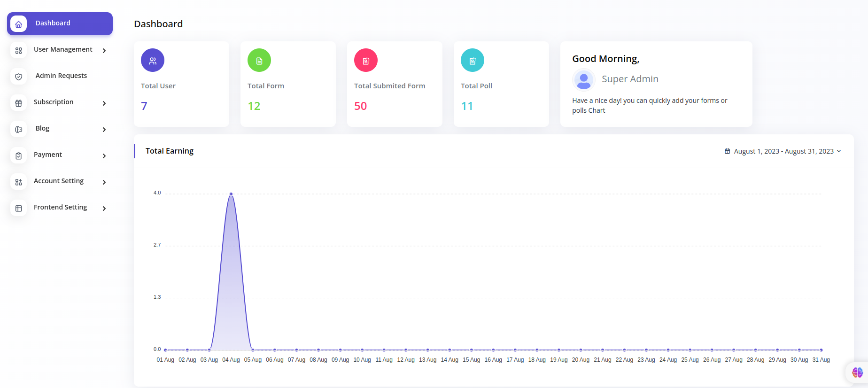The image size is (868, 388).
Task: Click the pink Total Submited Form icon
Action: (x=366, y=60)
